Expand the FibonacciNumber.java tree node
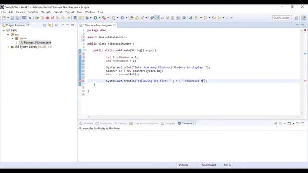The height and width of the screenshot is (173, 308). coord(16,43)
